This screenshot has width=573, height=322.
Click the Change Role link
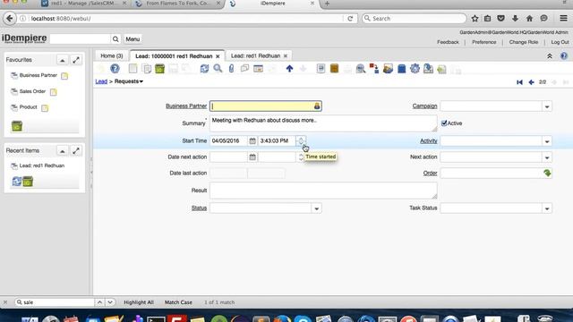pos(524,42)
